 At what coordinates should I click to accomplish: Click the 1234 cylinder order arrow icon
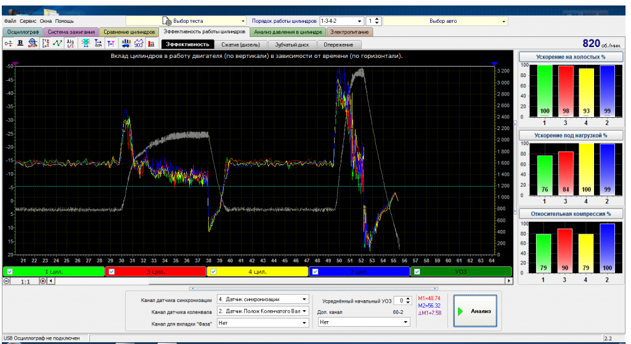(x=98, y=44)
